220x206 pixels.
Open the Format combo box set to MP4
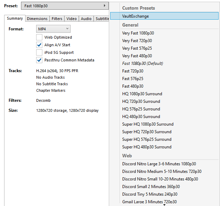[x=53, y=29]
